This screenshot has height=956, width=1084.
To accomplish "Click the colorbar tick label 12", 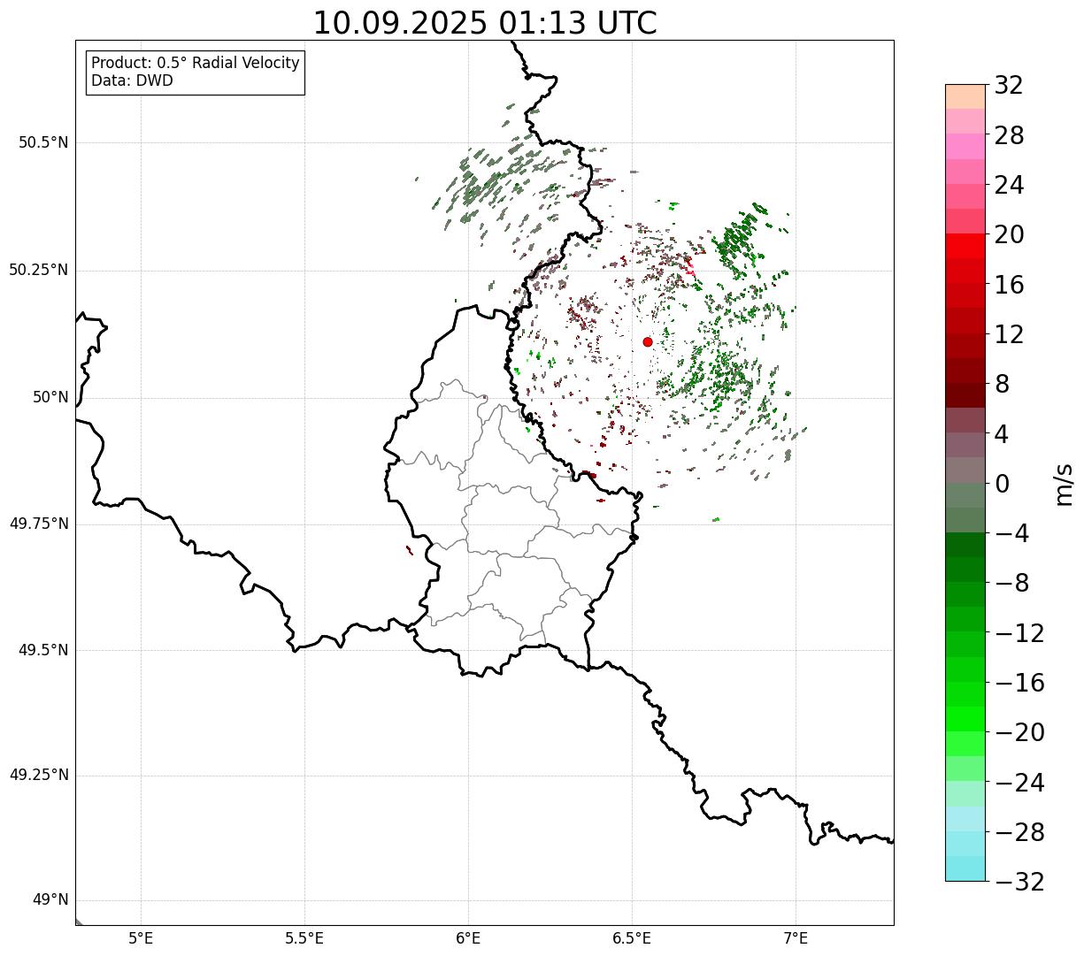I will point(1009,334).
